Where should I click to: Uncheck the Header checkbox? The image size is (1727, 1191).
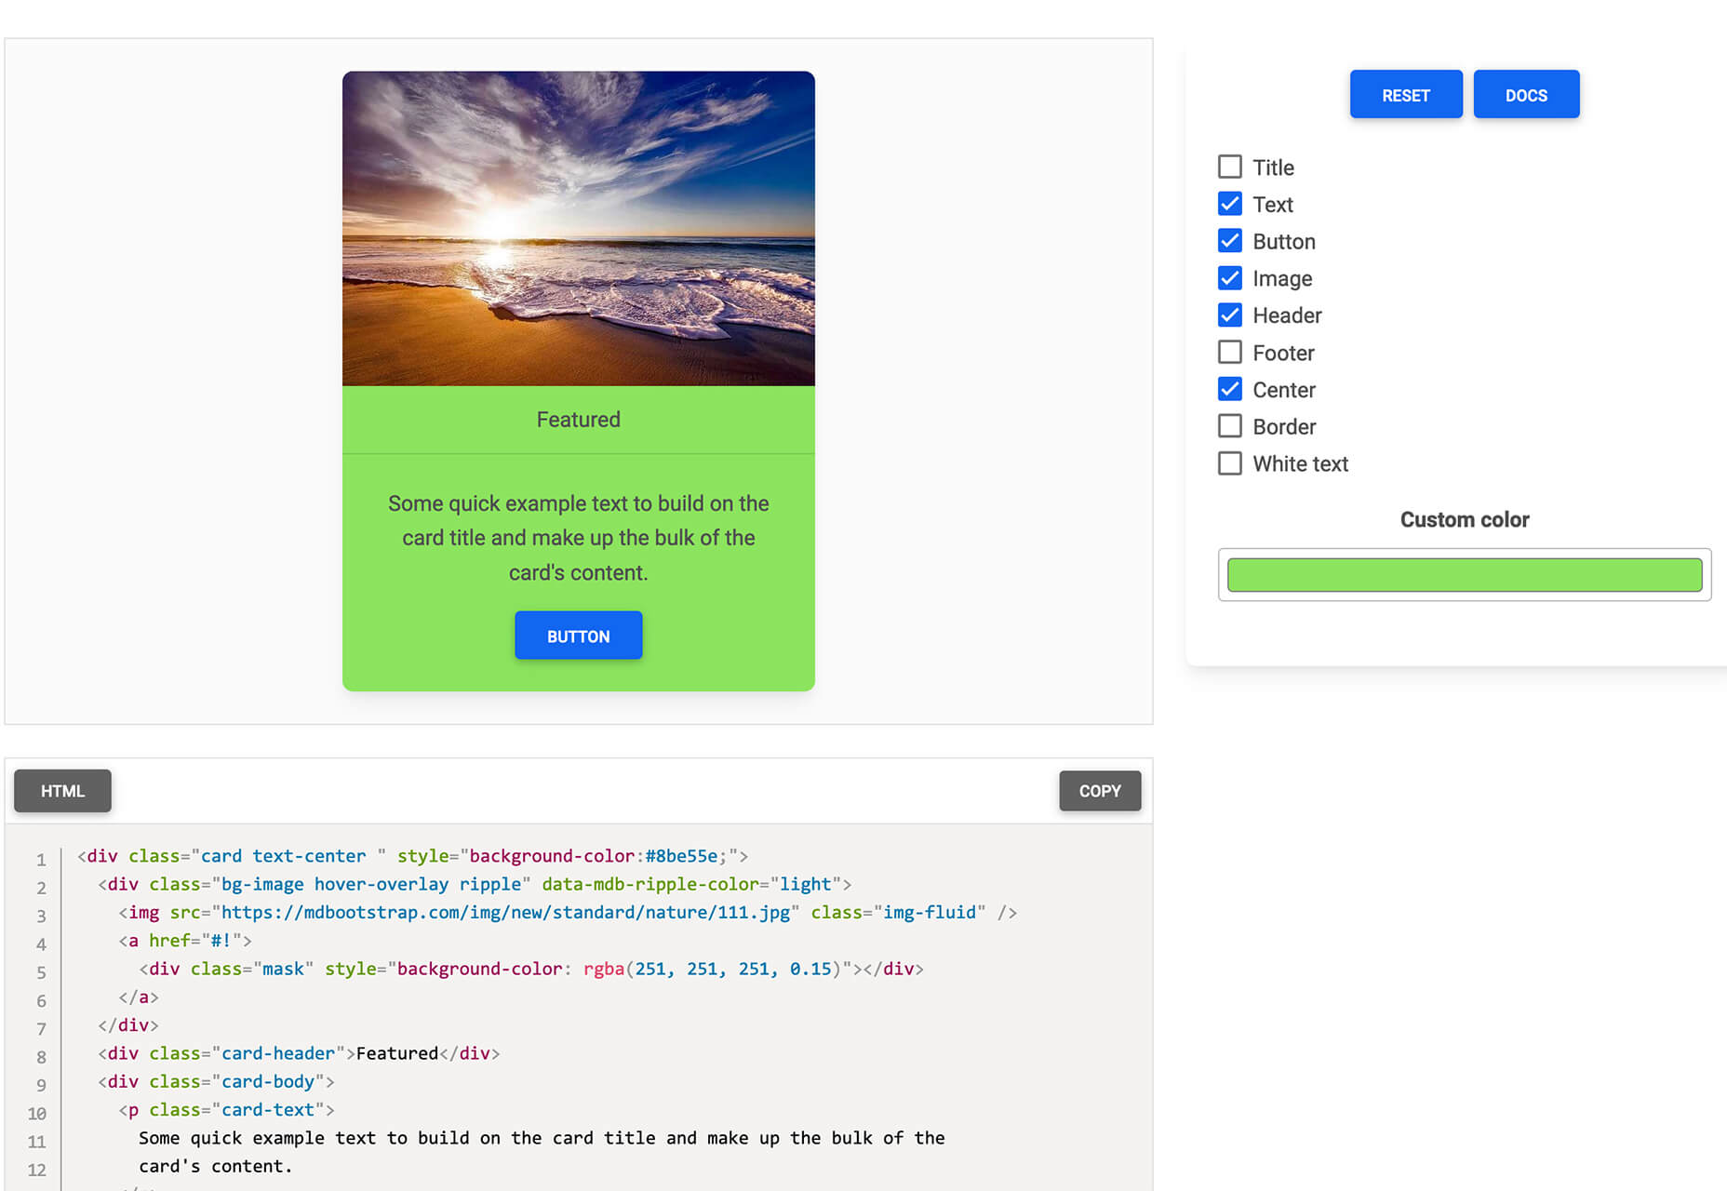pos(1229,315)
